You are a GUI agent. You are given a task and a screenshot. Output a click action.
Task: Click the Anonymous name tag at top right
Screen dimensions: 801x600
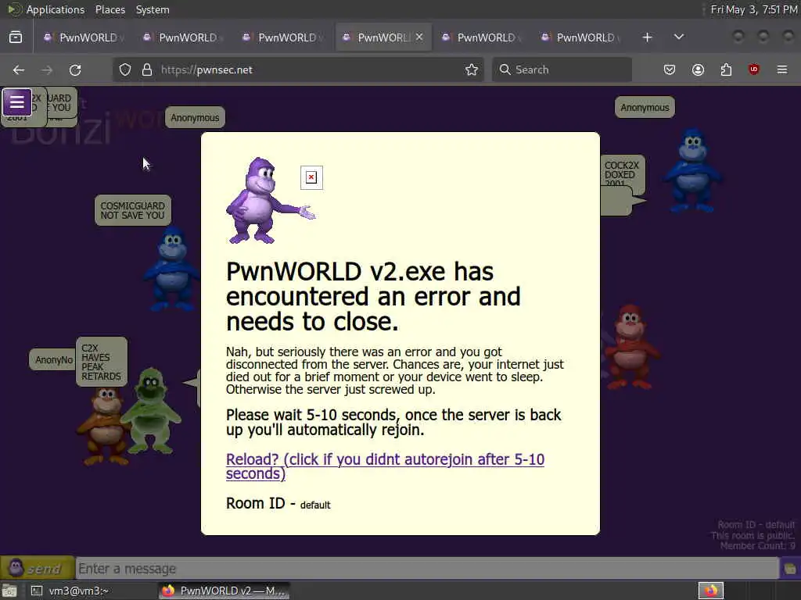[645, 107]
